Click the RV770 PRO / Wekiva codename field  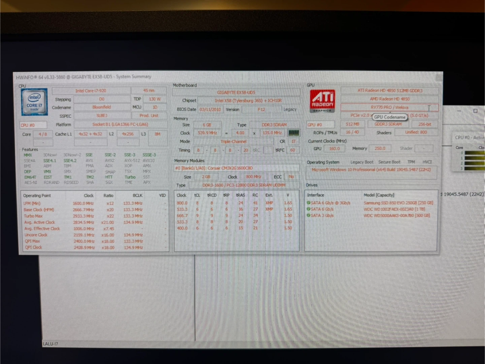click(x=389, y=108)
